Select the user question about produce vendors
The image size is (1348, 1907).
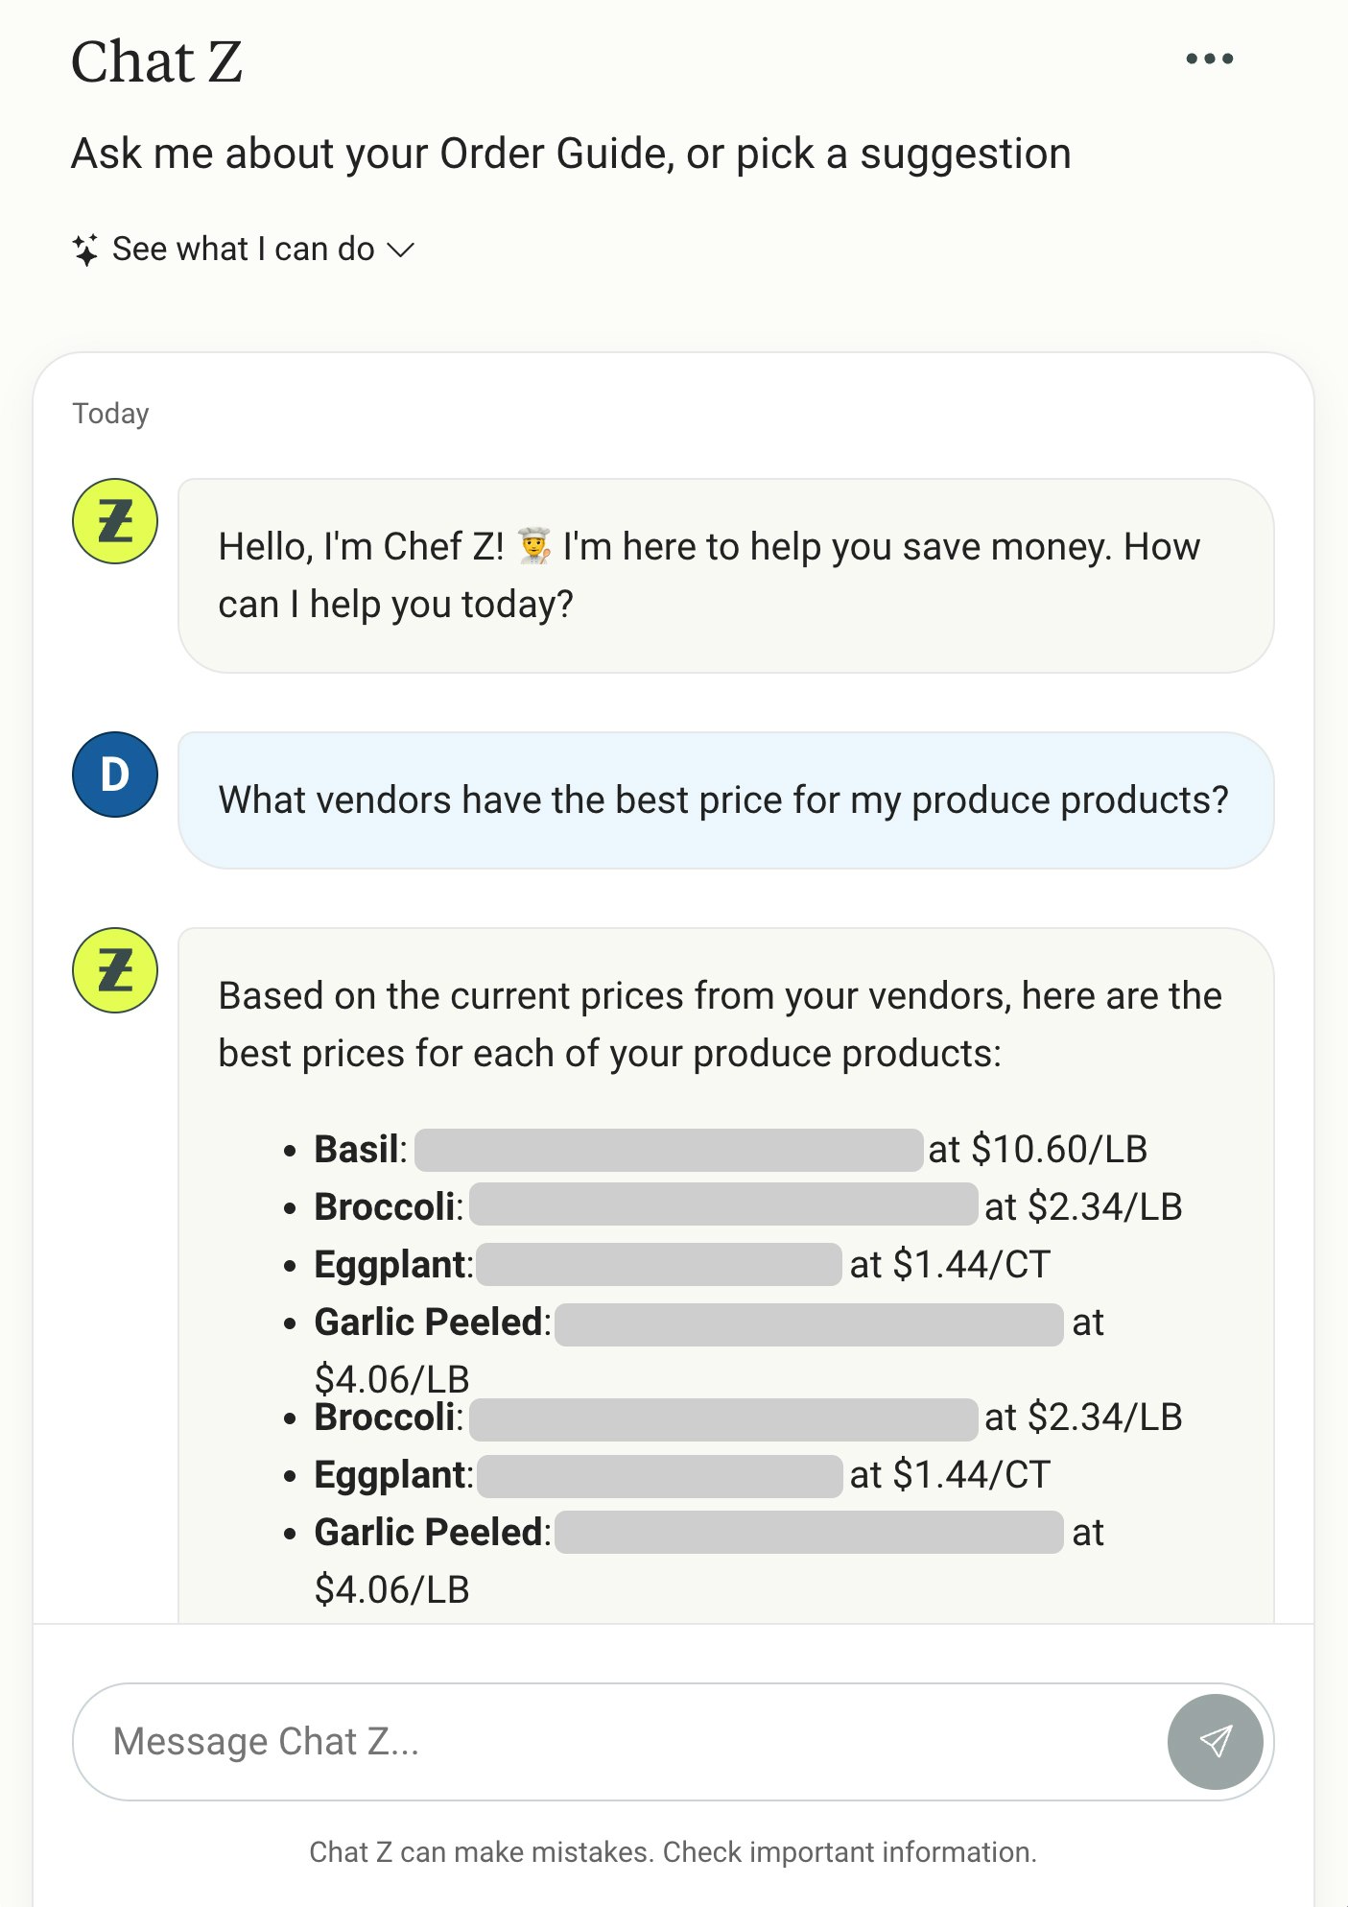coord(722,800)
